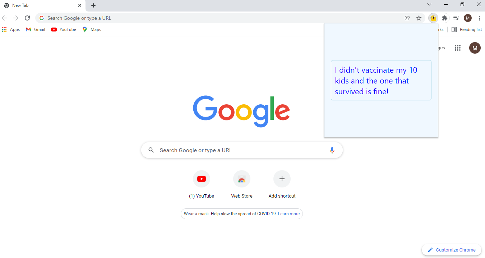
Task: Minimize the Chrome window
Action: (x=446, y=4)
